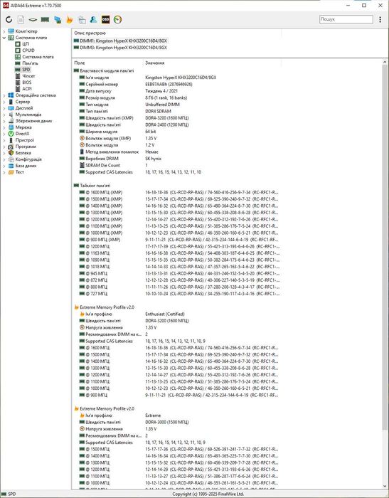Screen dimensions: 389x498
Task: Click the flat chip icon in toolbar
Action: pyautogui.click(x=33, y=20)
